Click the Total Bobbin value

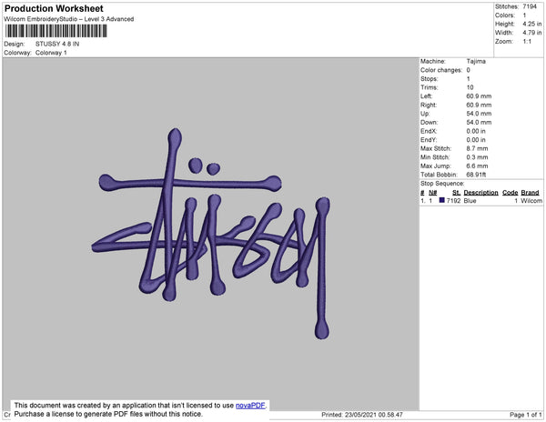coord(476,175)
